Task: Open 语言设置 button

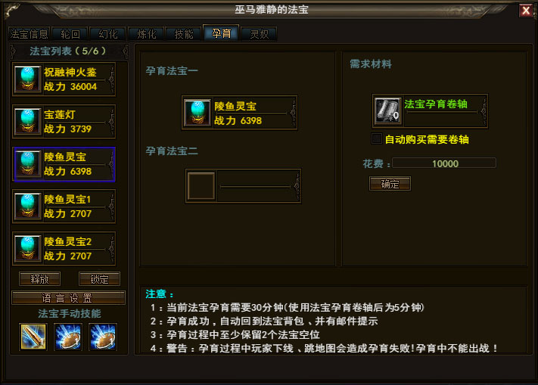Action: pyautogui.click(x=68, y=297)
